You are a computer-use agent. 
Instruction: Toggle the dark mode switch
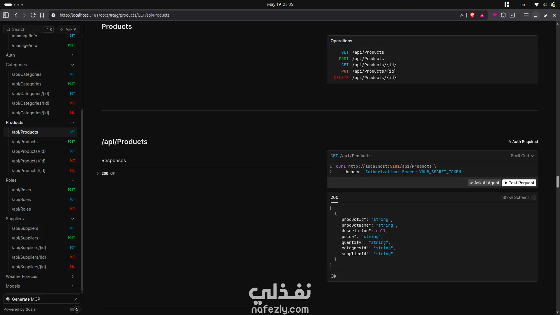(75, 309)
